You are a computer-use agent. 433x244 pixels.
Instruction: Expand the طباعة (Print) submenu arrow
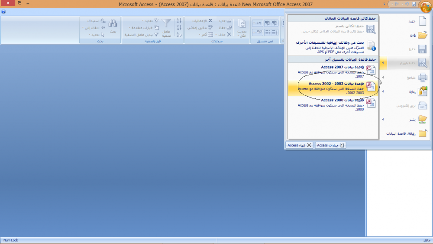pos(383,78)
